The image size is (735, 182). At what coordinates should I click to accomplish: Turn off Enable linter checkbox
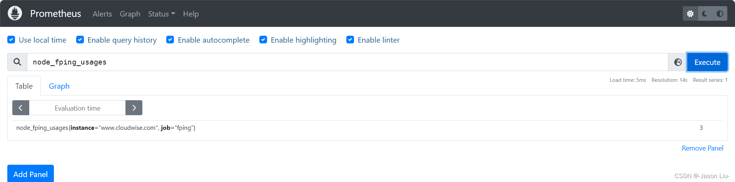coord(350,40)
